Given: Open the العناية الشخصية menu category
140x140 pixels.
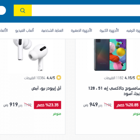Looking at the screenshot, I should coord(52,31).
